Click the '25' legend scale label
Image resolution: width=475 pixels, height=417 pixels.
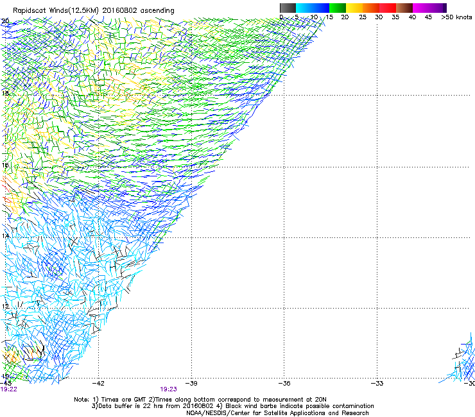pyautogui.click(x=363, y=17)
